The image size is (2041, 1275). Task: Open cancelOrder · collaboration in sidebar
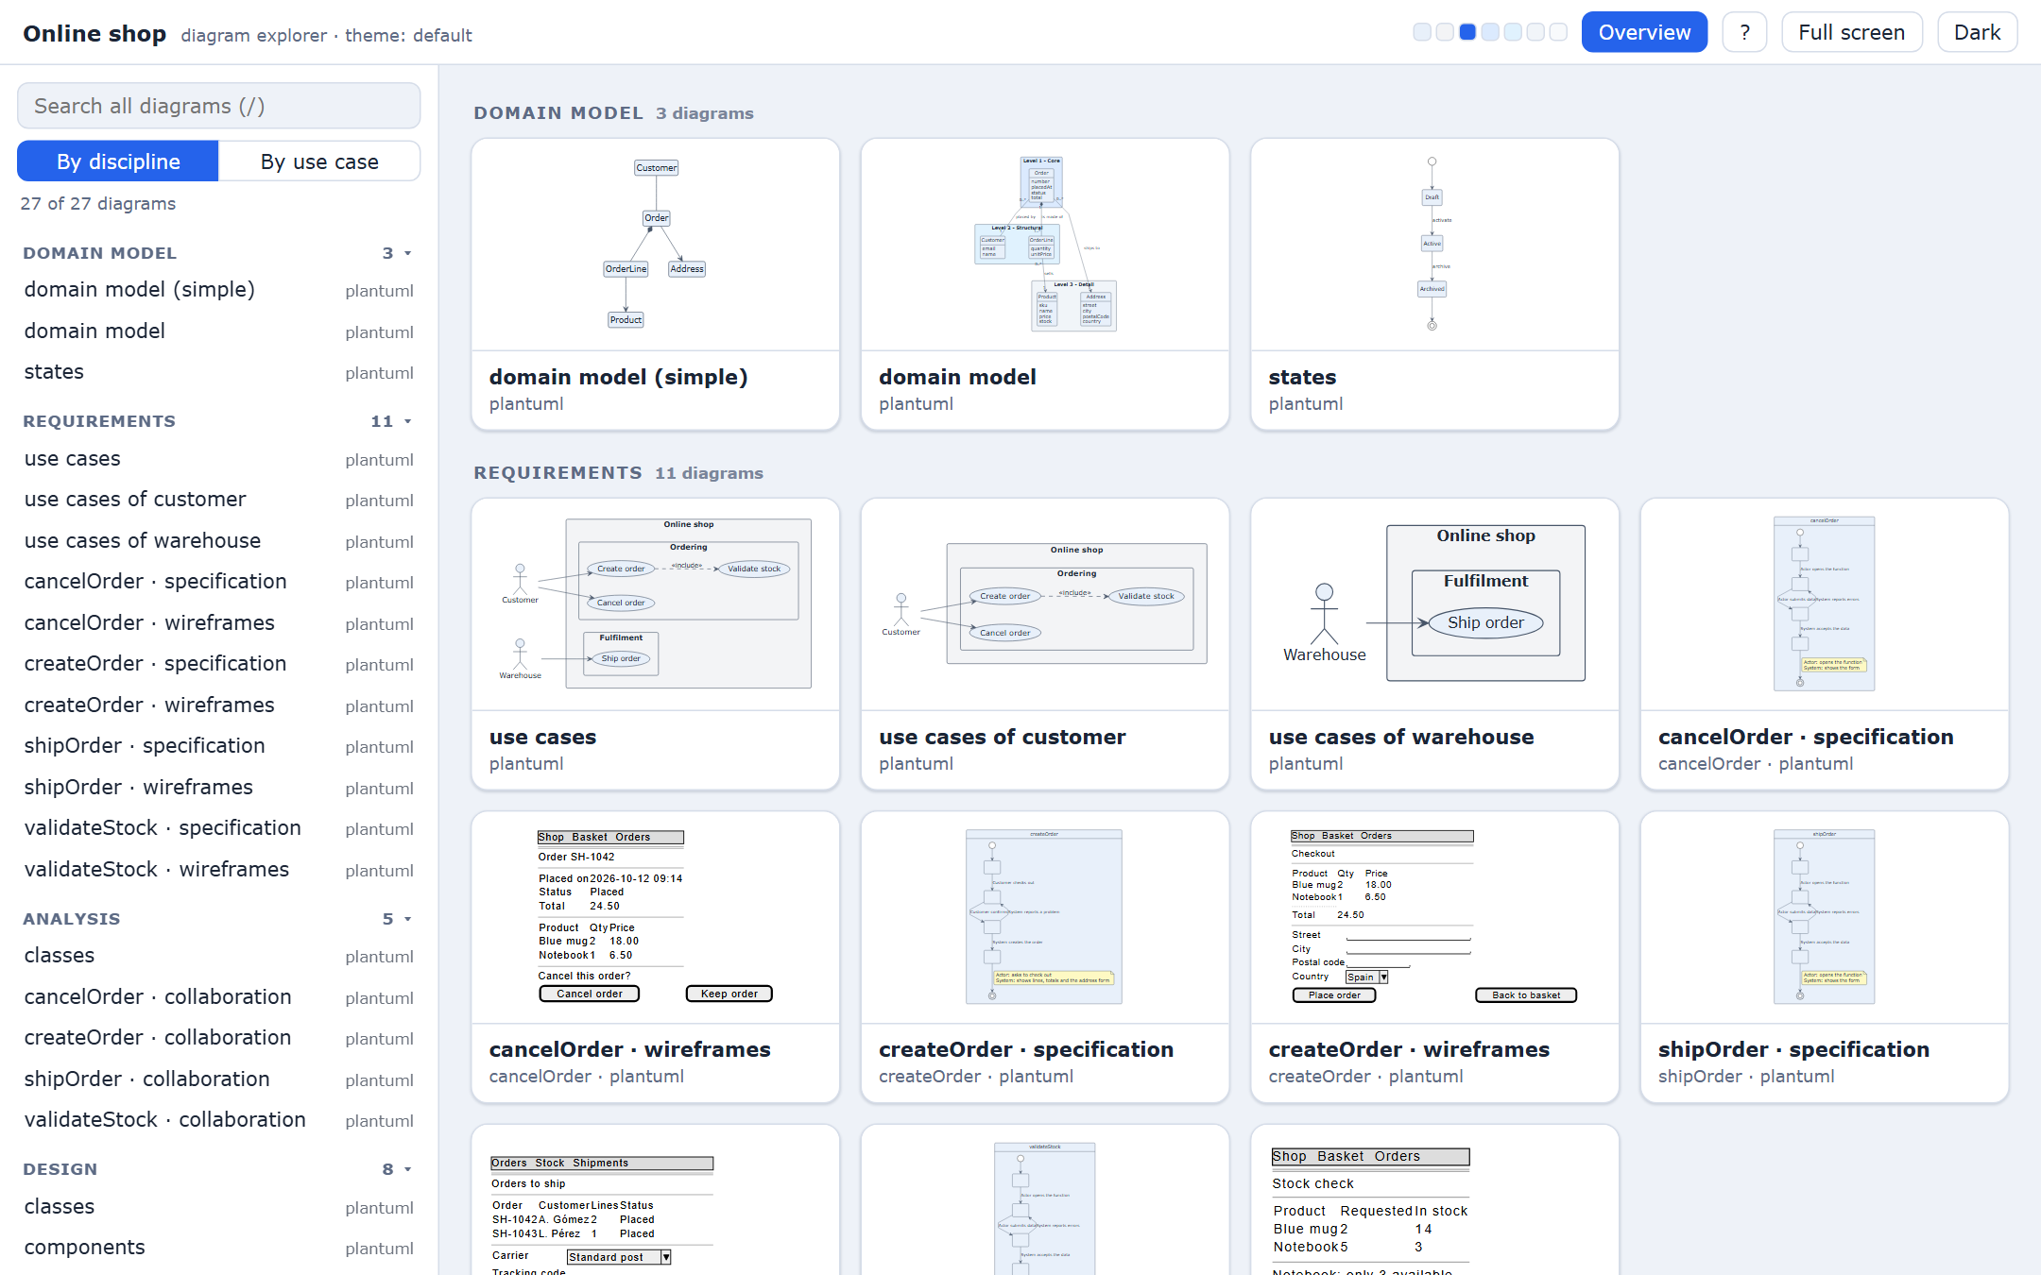219,997
